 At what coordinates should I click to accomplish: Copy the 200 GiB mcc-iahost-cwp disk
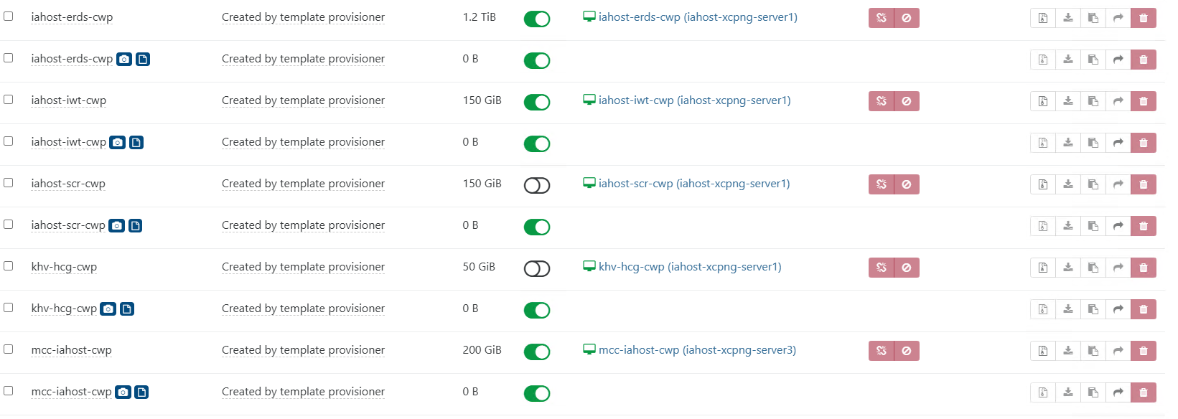(x=1093, y=351)
